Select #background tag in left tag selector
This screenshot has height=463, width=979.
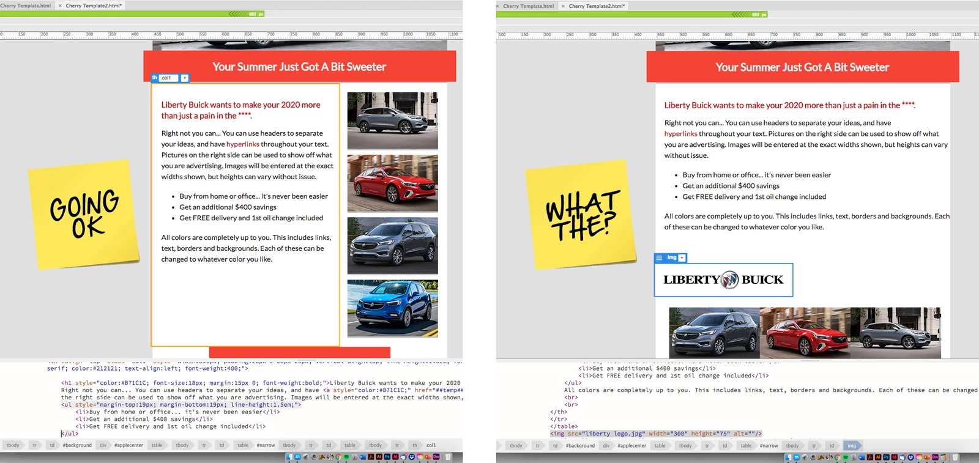pyautogui.click(x=77, y=445)
